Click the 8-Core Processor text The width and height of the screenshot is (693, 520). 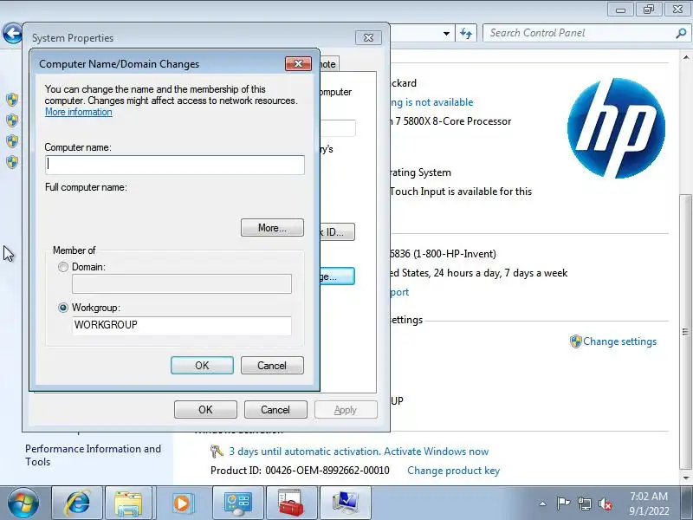(472, 121)
